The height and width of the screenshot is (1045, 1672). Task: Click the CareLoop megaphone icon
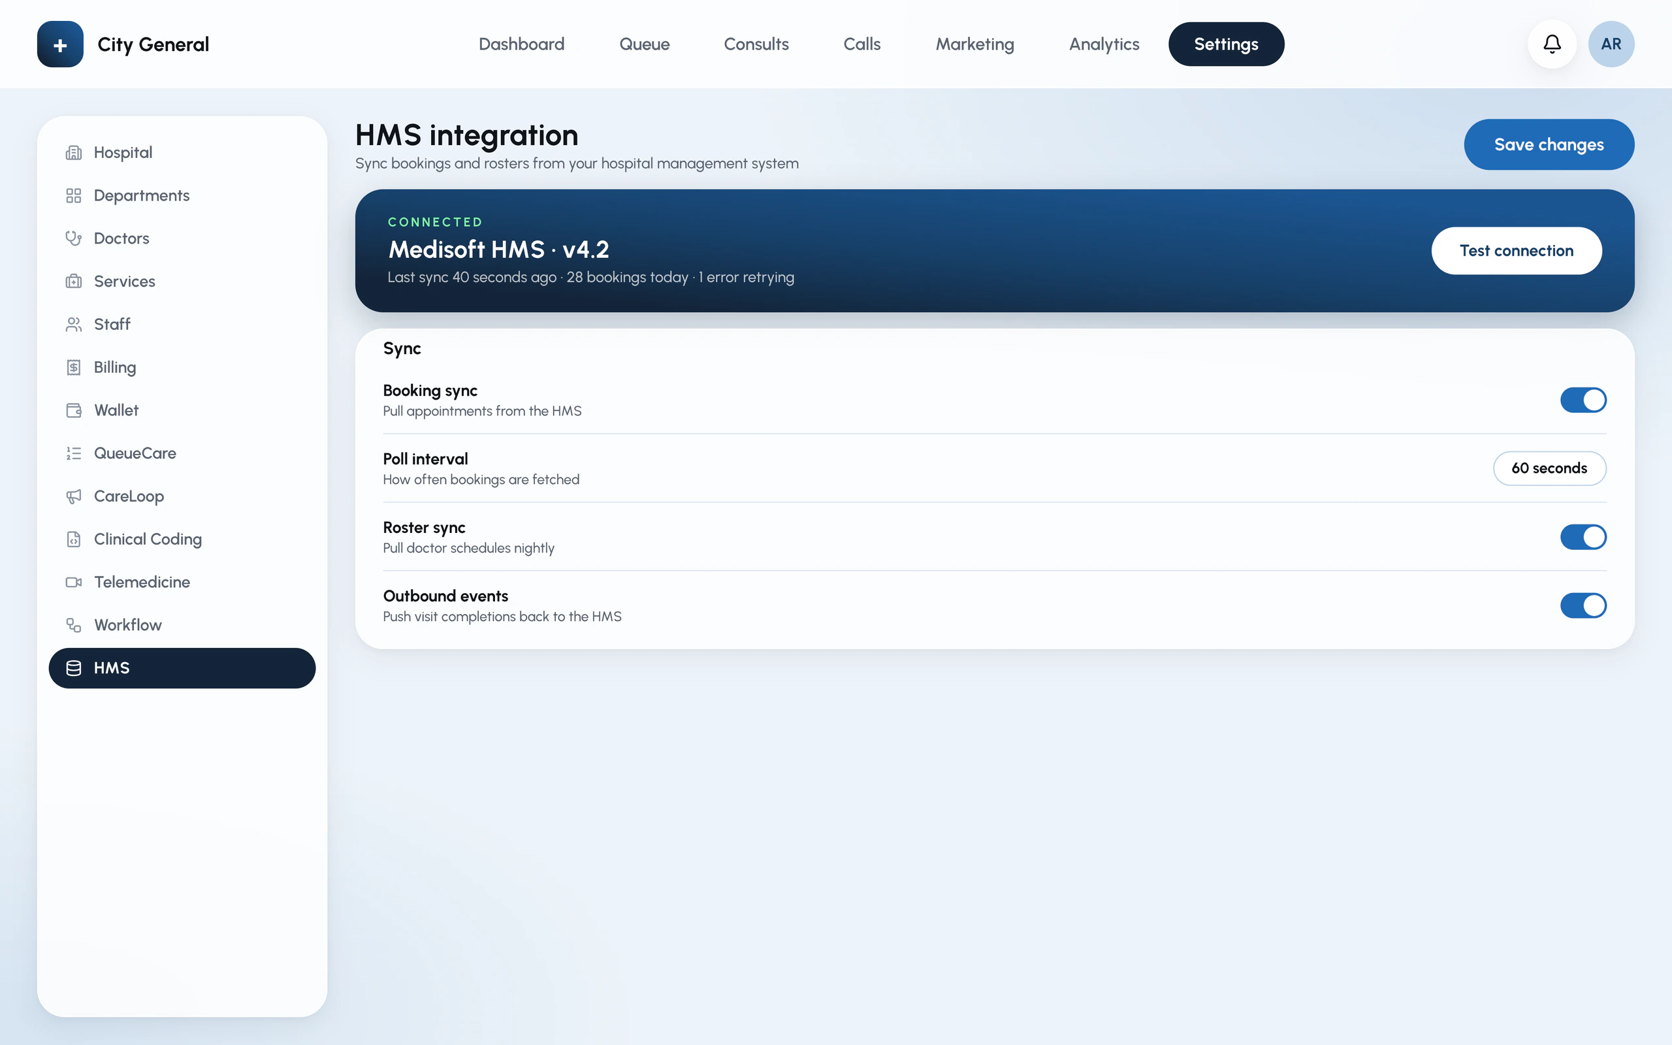pyautogui.click(x=74, y=496)
